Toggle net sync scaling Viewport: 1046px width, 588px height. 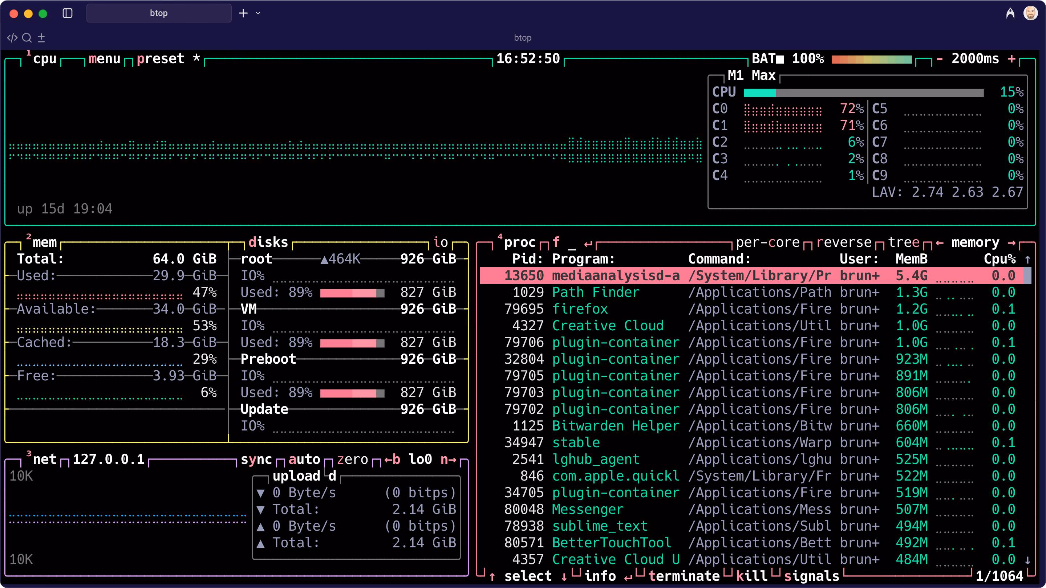(256, 460)
